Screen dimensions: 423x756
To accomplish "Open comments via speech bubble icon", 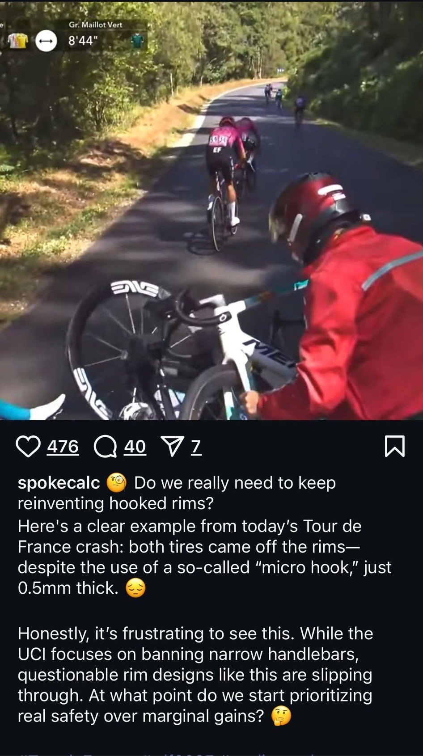I will click(105, 447).
